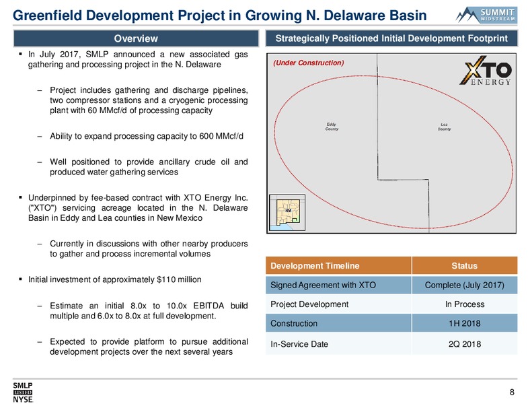This screenshot has height=404, width=530.
Task: Click the bullet starting 'In July 2017, SMLP announced'
Action: pos(138,59)
